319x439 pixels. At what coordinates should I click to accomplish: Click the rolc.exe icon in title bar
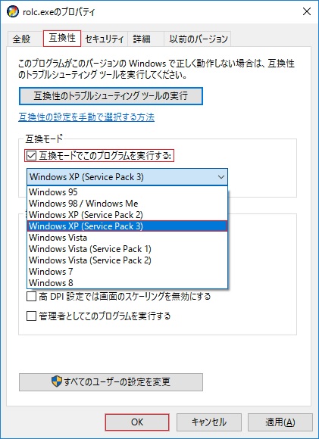[x=13, y=12]
